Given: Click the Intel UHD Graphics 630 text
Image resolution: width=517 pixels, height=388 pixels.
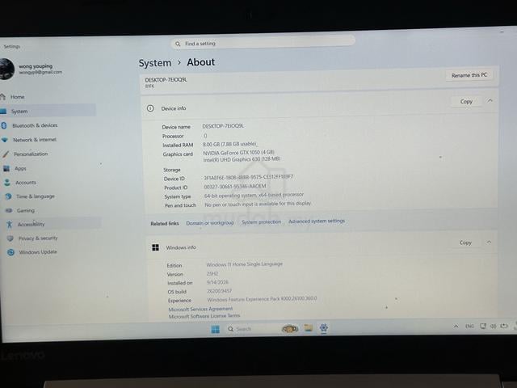Looking at the screenshot, I should (x=242, y=159).
